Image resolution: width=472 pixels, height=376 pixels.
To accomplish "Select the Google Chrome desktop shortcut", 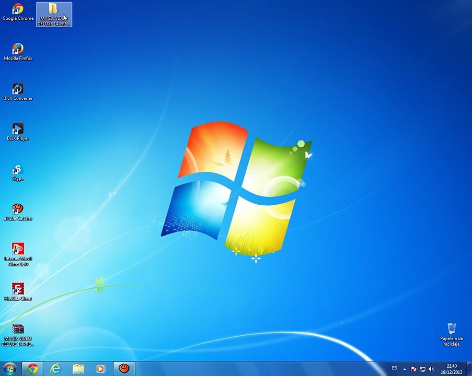I will click(x=18, y=13).
